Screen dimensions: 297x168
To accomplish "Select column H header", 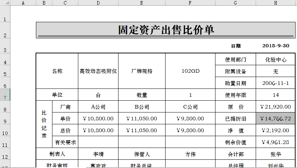I will click(275, 3).
